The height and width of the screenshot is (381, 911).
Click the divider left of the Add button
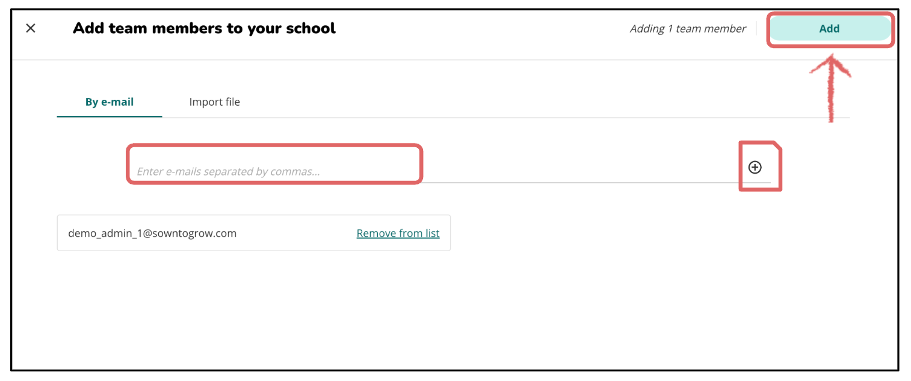tap(756, 28)
